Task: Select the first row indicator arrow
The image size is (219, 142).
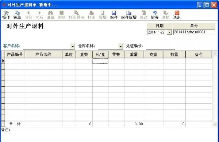Action: tap(3, 61)
